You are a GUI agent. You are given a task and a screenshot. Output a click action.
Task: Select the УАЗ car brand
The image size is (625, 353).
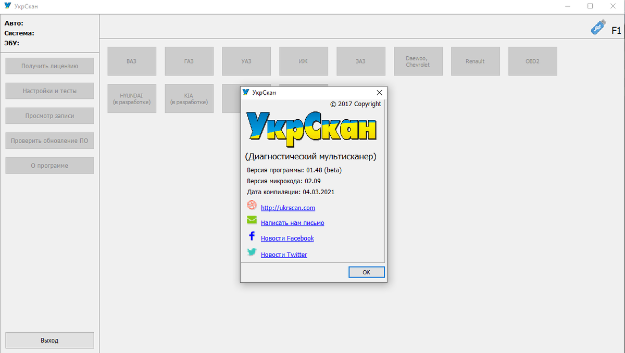tap(246, 61)
